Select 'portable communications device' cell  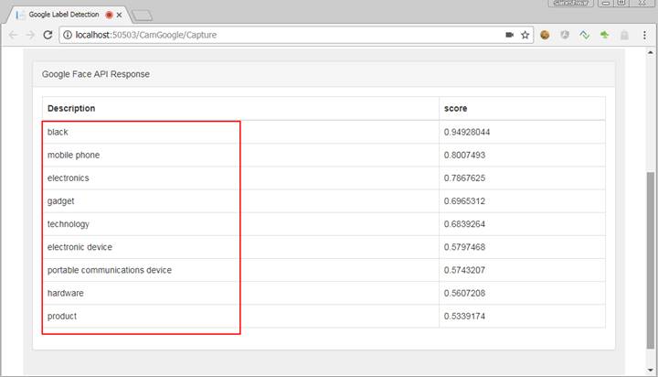(240, 270)
